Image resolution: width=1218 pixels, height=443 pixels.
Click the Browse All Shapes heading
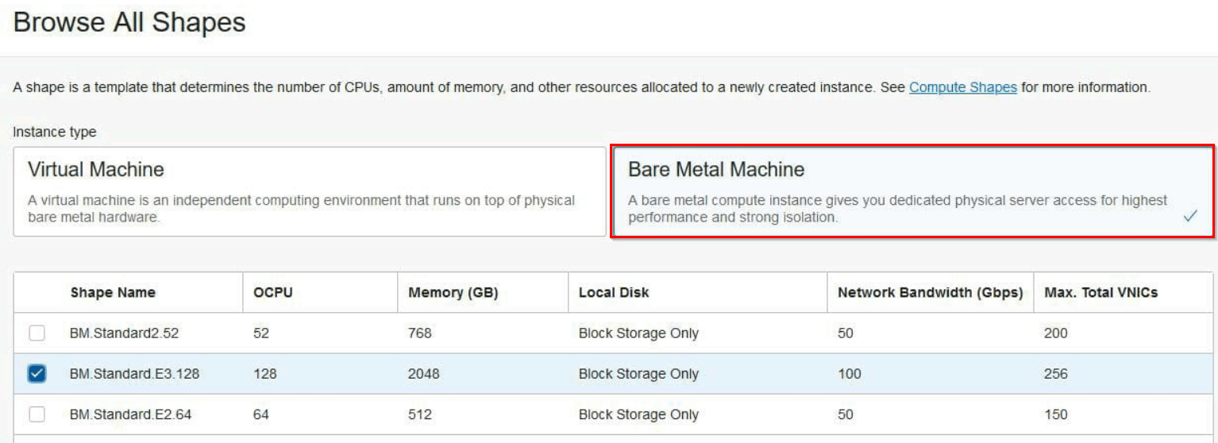(x=129, y=23)
